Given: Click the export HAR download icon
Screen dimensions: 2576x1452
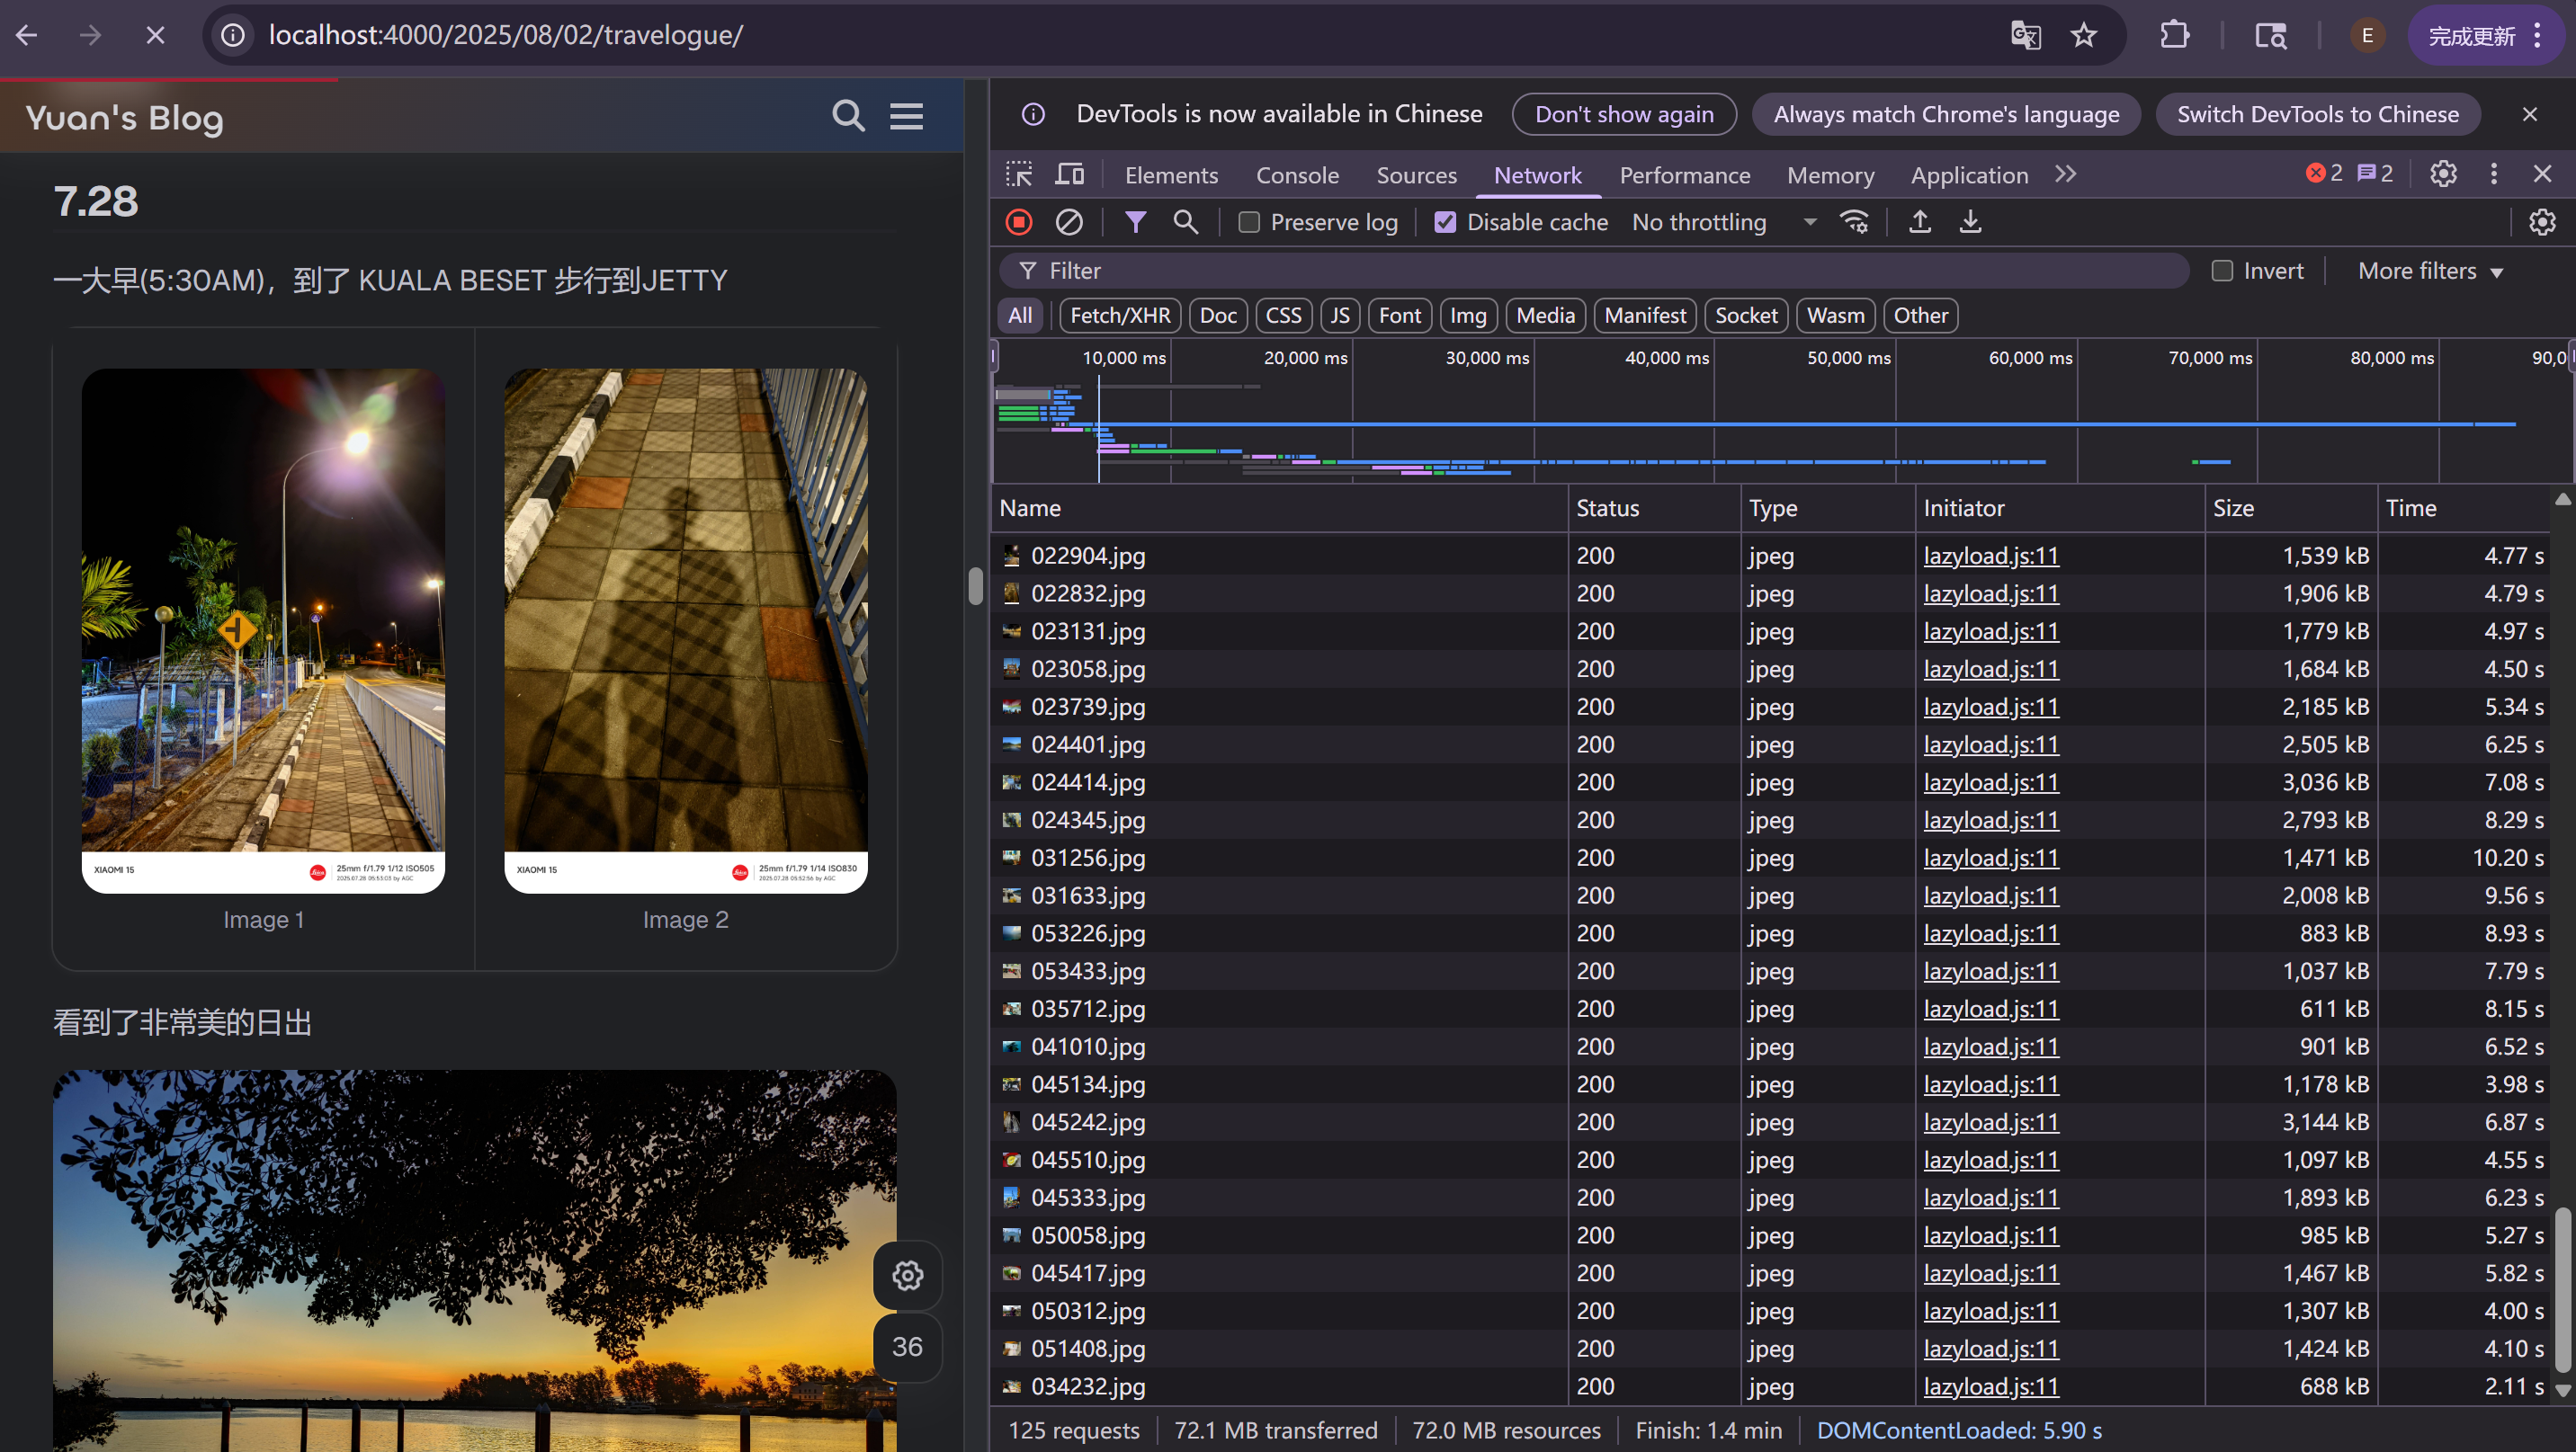Looking at the screenshot, I should [x=1970, y=222].
